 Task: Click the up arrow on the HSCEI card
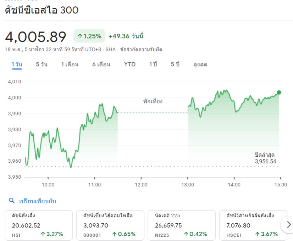pyautogui.click(x=258, y=234)
